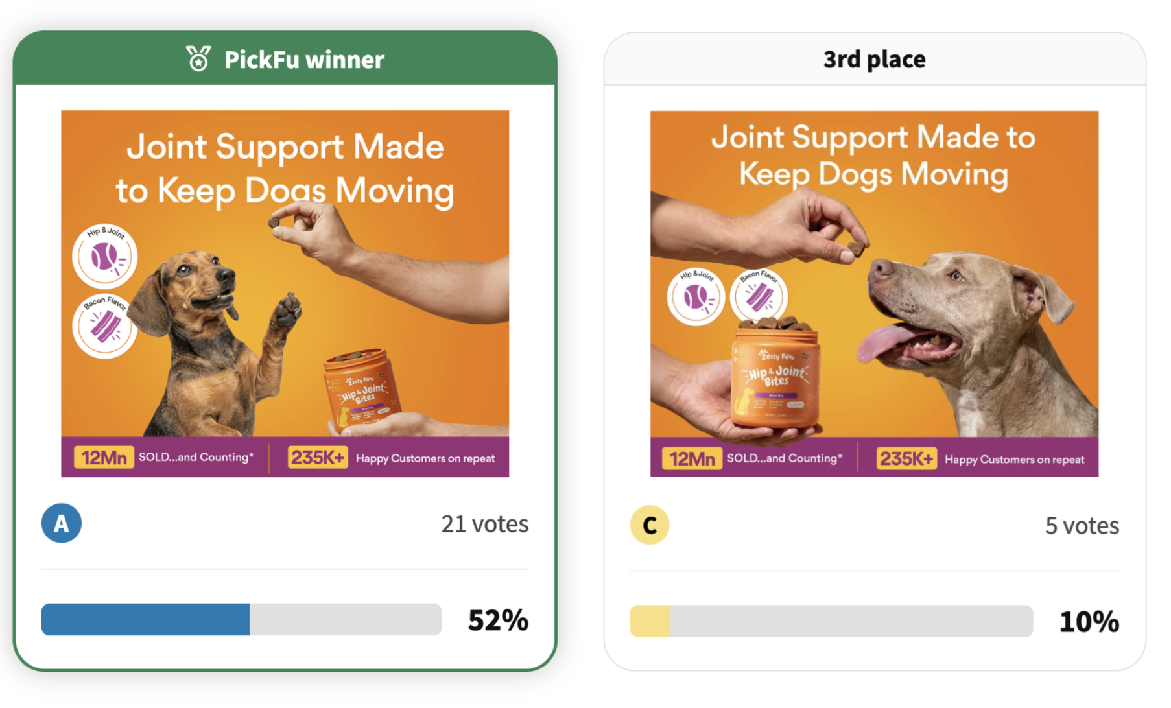Select the blue letter A option badge

pyautogui.click(x=61, y=524)
